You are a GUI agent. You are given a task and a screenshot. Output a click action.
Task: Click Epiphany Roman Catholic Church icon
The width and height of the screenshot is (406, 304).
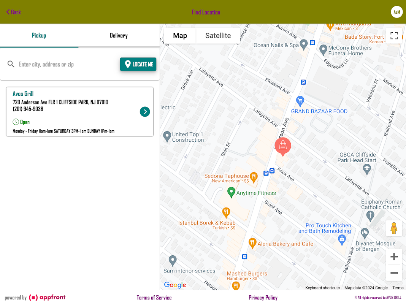click(x=370, y=216)
